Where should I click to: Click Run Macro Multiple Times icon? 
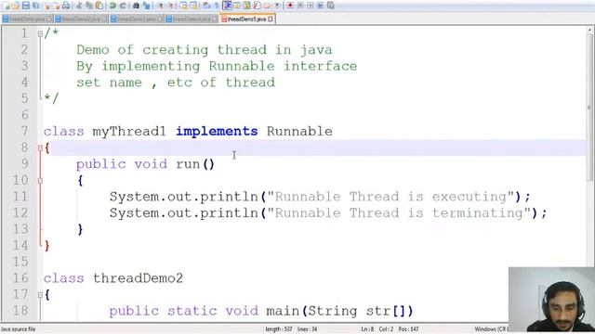(320, 6)
